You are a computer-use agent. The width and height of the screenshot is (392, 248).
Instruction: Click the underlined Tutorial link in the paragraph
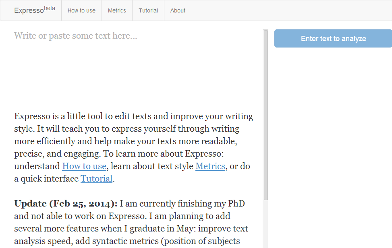coord(96,179)
